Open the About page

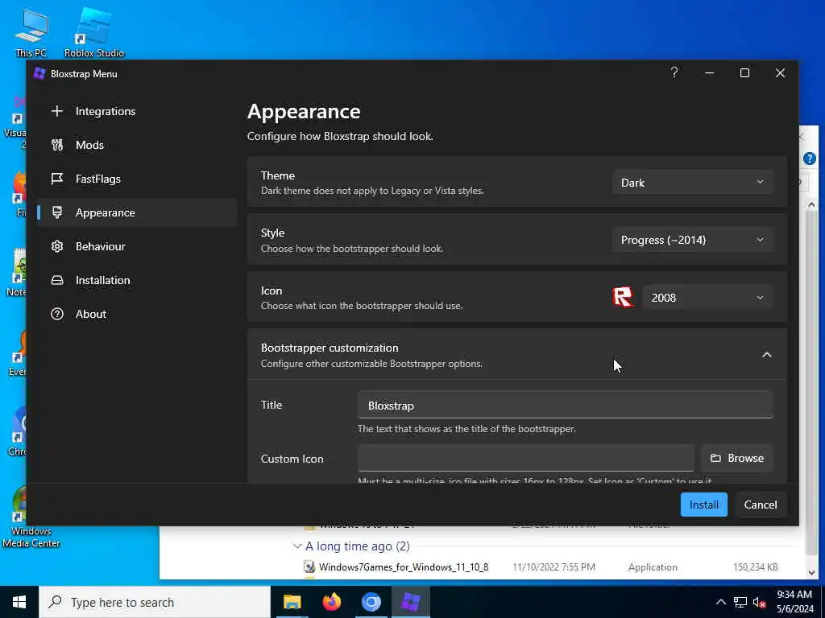(136, 314)
